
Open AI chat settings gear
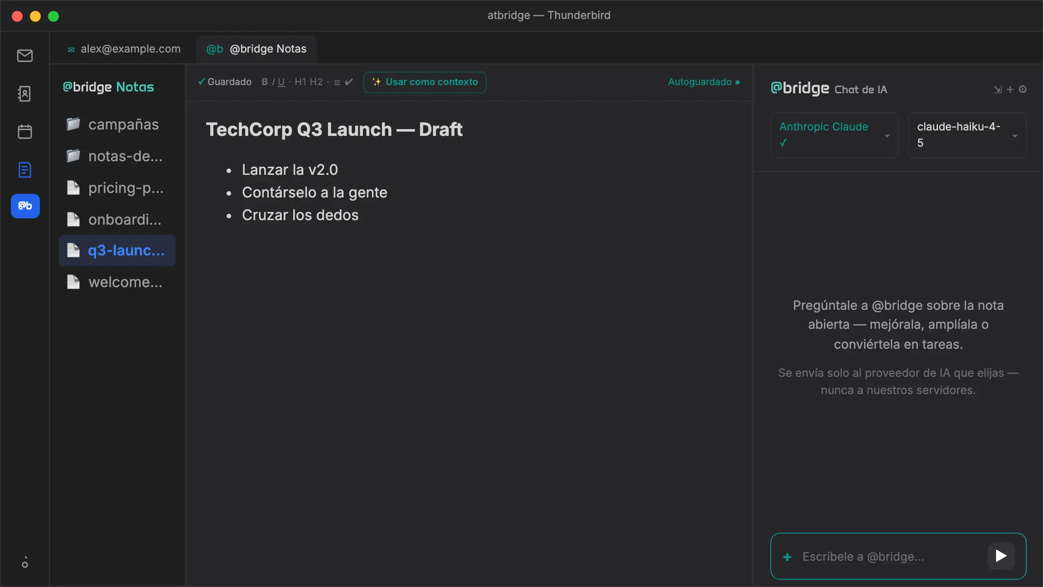[1023, 89]
